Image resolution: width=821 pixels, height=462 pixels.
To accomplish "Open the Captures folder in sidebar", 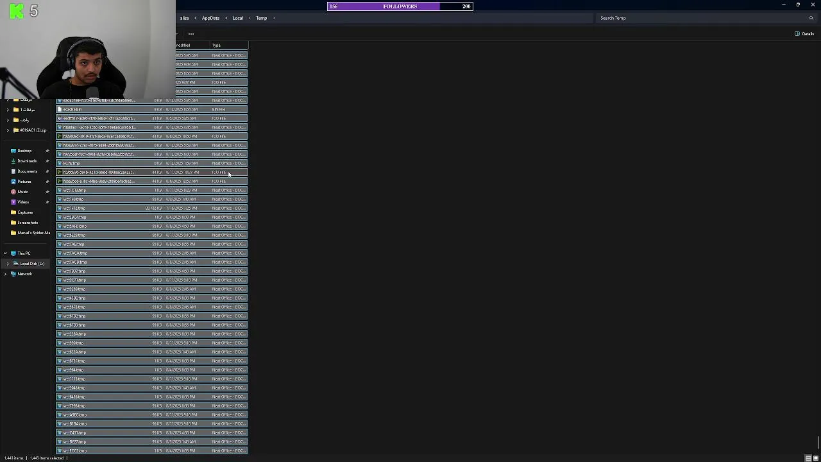I will (x=25, y=212).
